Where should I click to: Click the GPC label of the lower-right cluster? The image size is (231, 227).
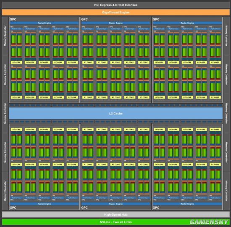156,208
